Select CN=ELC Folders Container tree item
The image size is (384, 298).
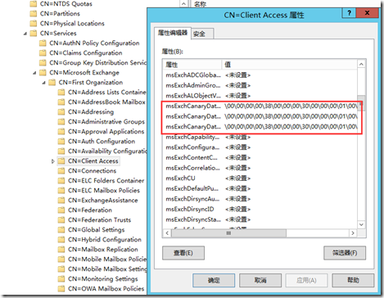click(x=106, y=181)
